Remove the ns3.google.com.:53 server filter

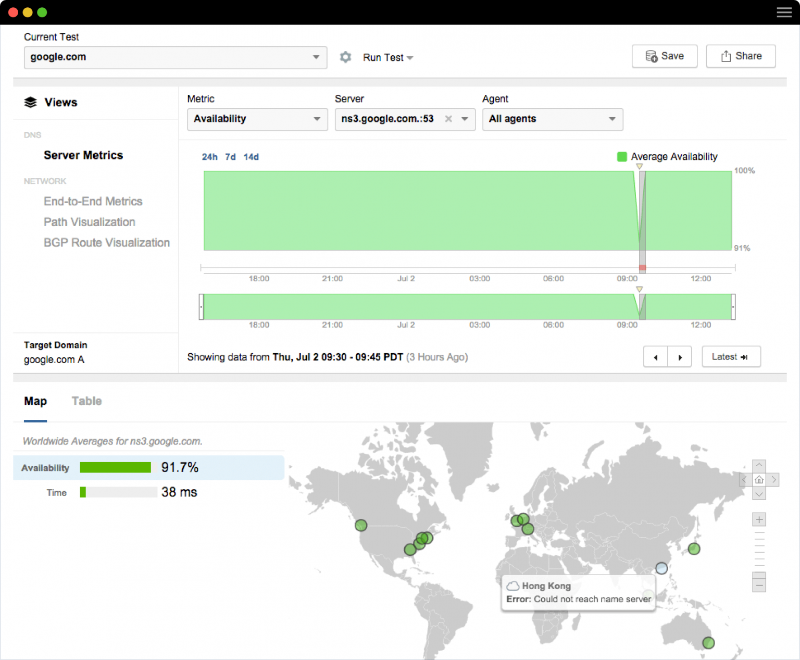(x=448, y=119)
